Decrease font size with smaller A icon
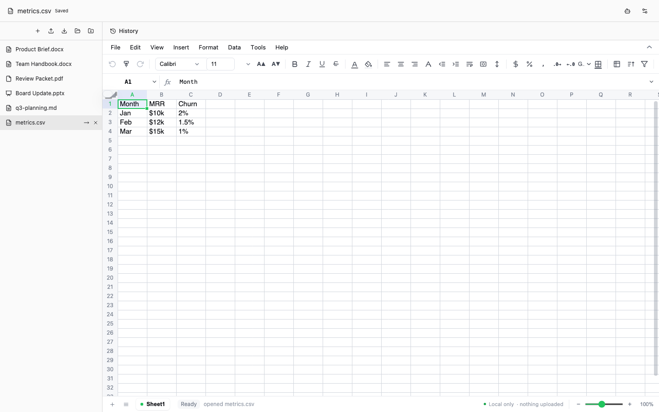 tap(275, 64)
